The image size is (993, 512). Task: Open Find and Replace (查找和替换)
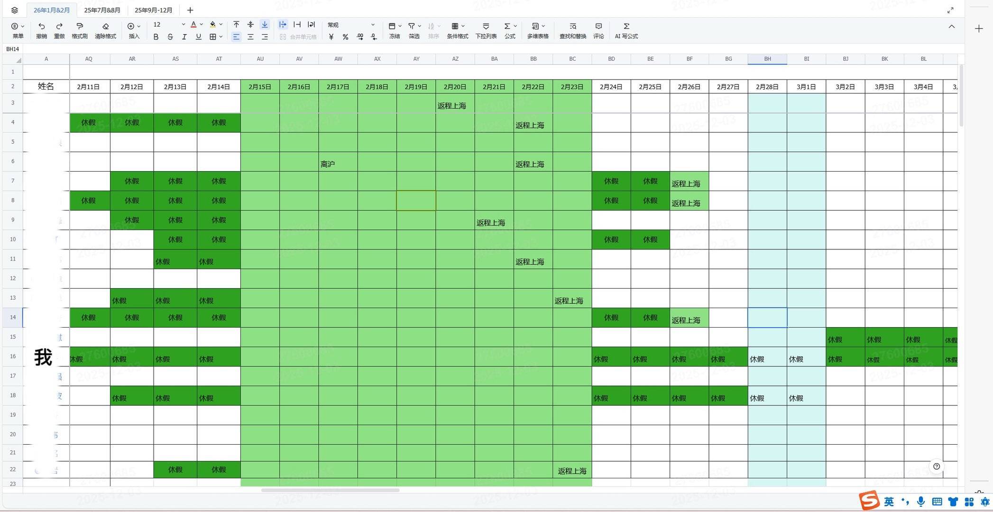point(572,27)
